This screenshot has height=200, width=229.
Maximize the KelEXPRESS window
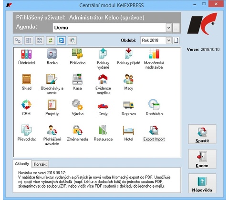coord(204,4)
